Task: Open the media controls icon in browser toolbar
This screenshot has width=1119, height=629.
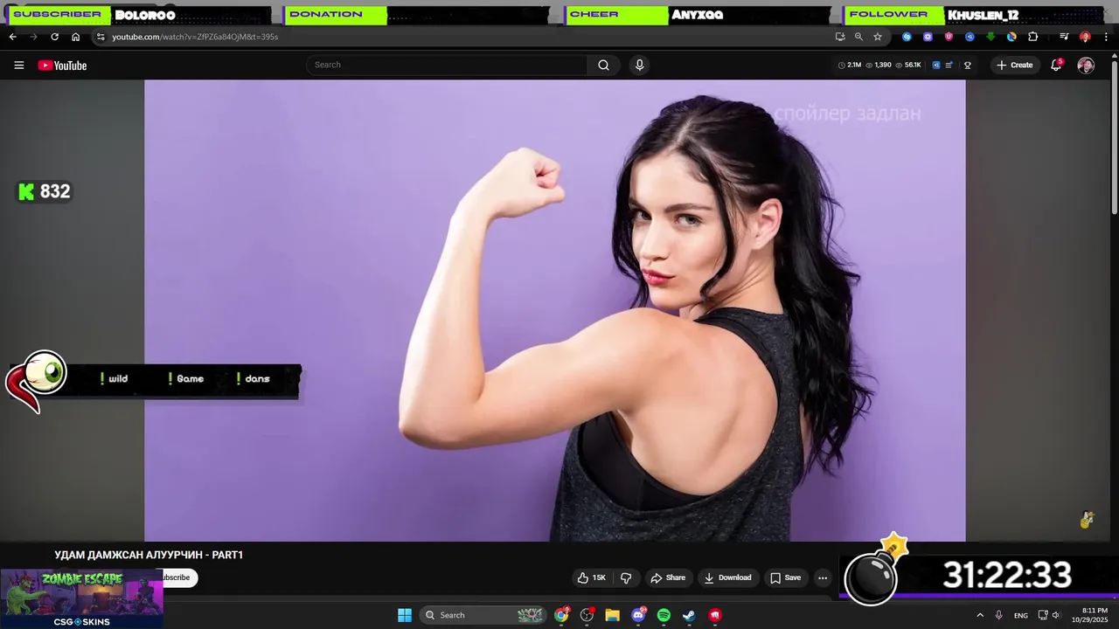Action: point(1064,37)
